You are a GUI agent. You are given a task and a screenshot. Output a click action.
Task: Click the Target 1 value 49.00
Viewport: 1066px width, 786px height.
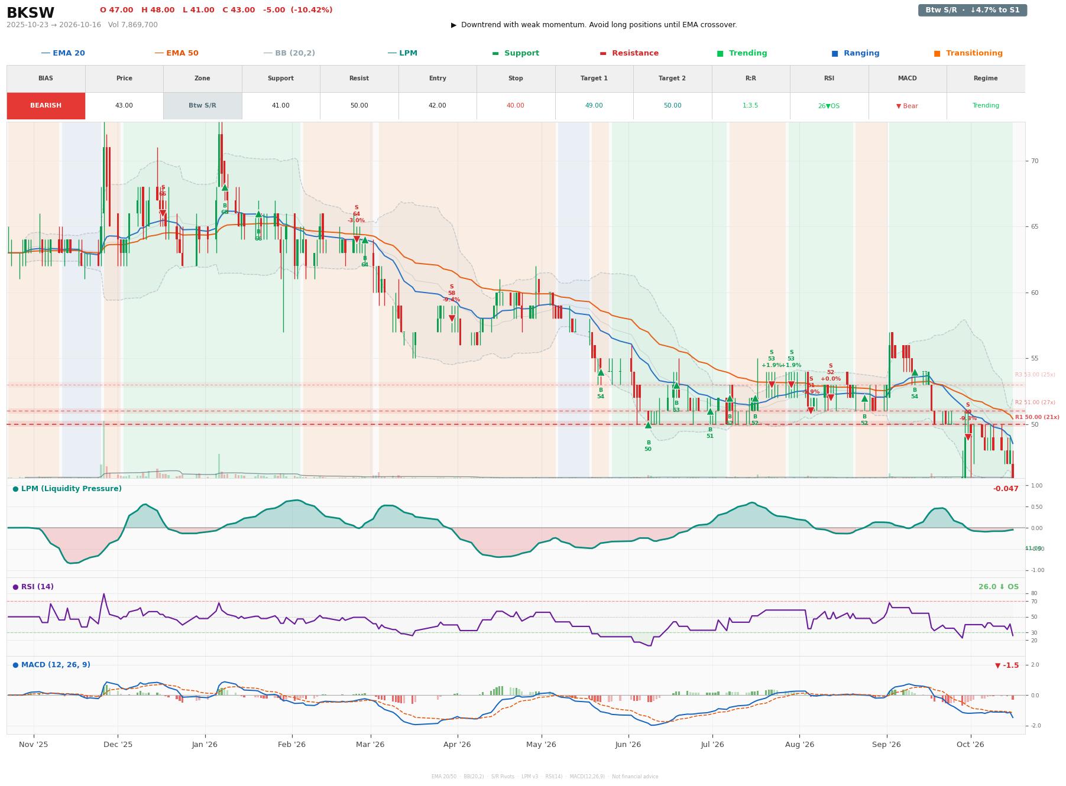tap(594, 106)
